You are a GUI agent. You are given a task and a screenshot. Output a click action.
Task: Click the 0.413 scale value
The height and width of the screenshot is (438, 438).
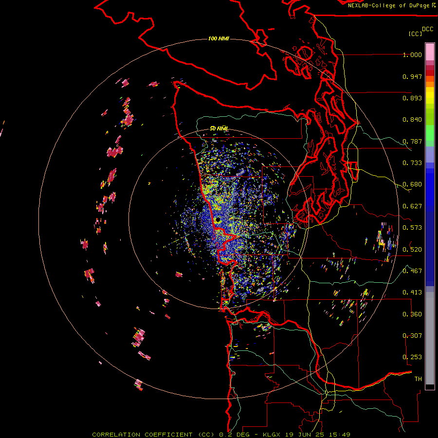pos(412,292)
